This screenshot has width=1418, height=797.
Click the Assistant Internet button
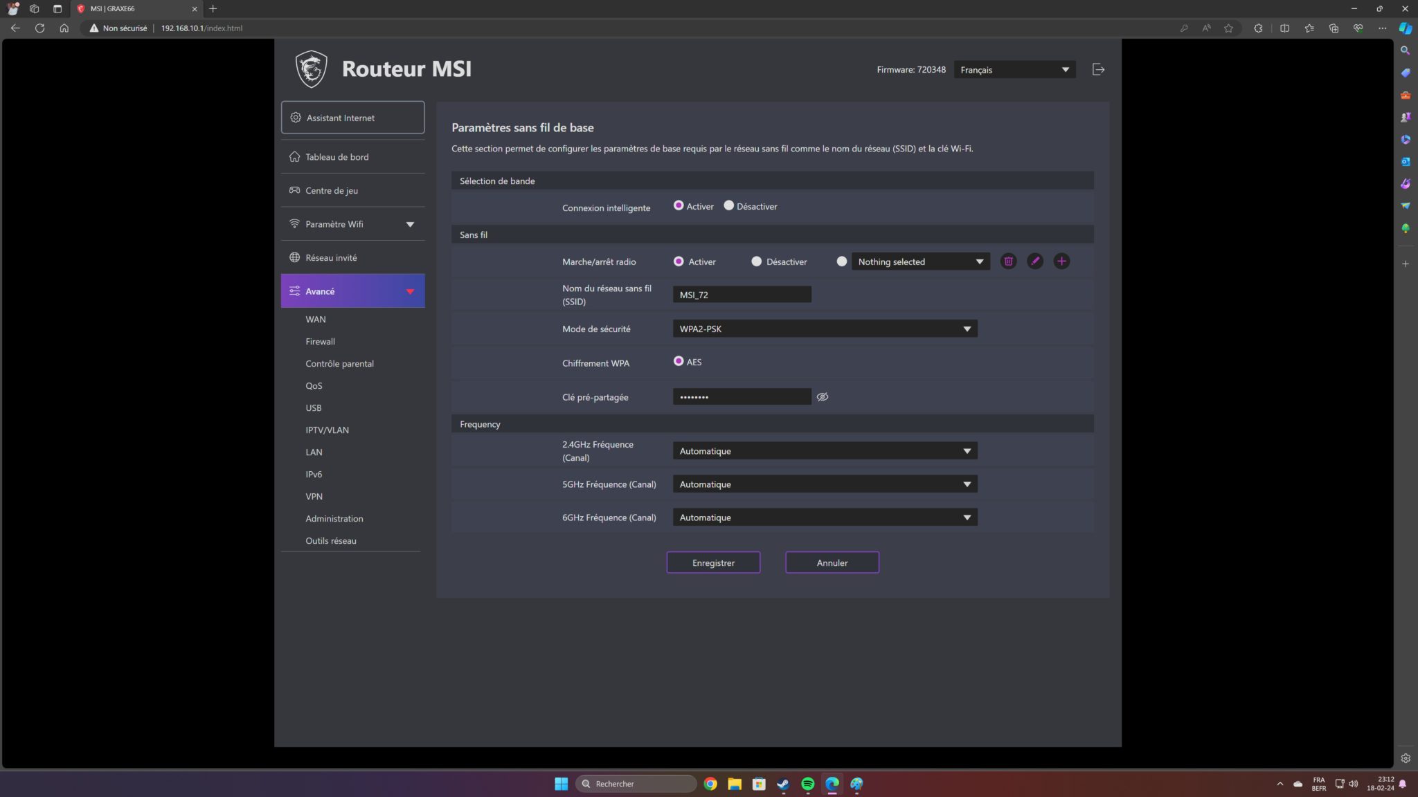tap(352, 118)
